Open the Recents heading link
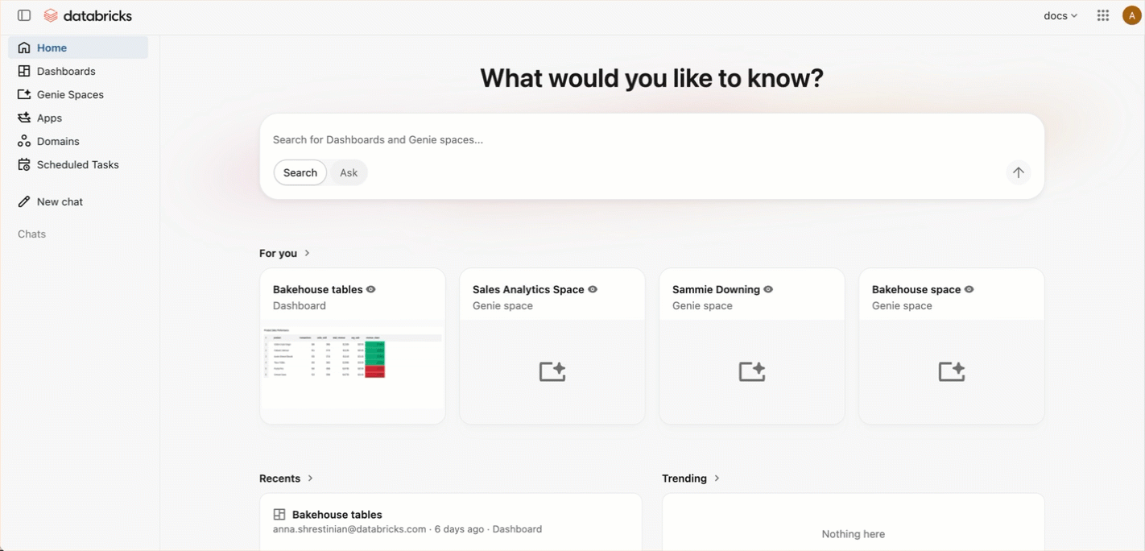The height and width of the screenshot is (551, 1145). [x=279, y=478]
